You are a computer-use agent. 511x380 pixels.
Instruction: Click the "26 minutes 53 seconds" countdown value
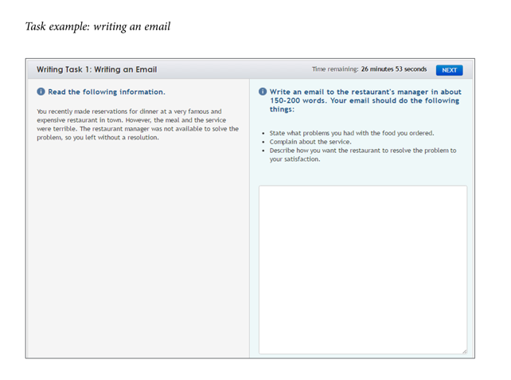[x=393, y=69]
